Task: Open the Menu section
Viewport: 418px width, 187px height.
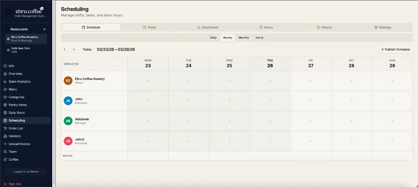Action: point(26,89)
